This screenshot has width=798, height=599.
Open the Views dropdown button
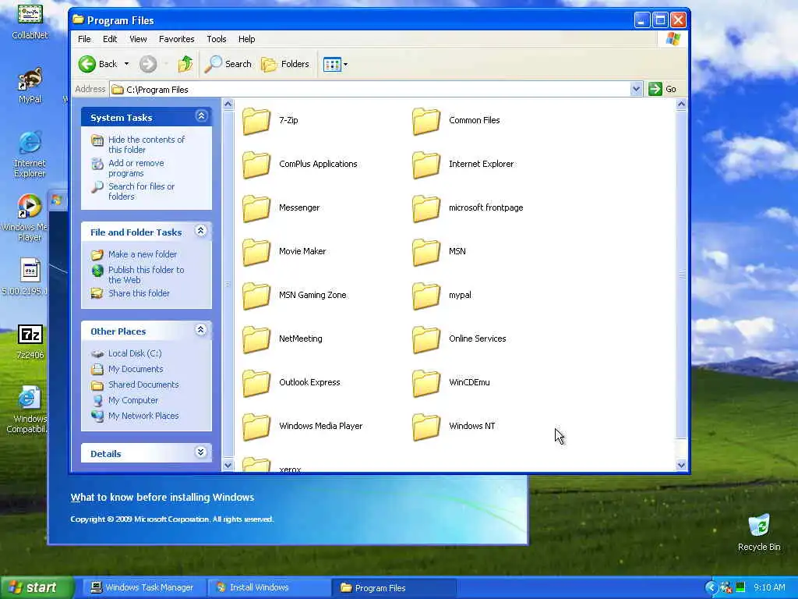point(335,64)
